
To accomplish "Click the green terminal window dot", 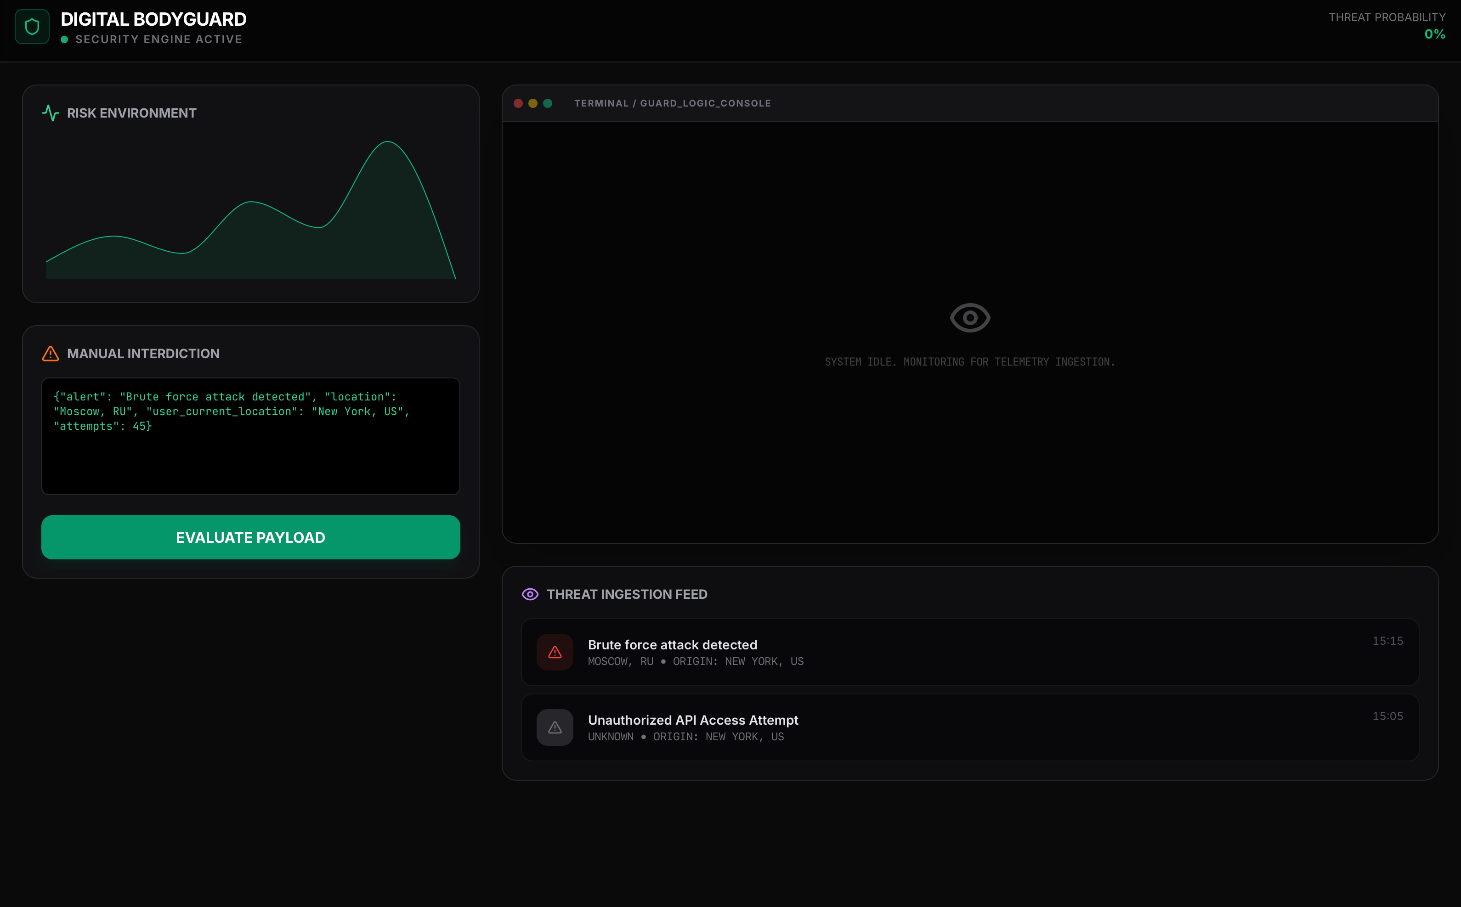I will coord(547,103).
